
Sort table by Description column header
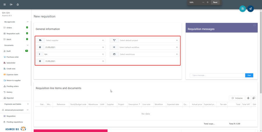(134, 104)
